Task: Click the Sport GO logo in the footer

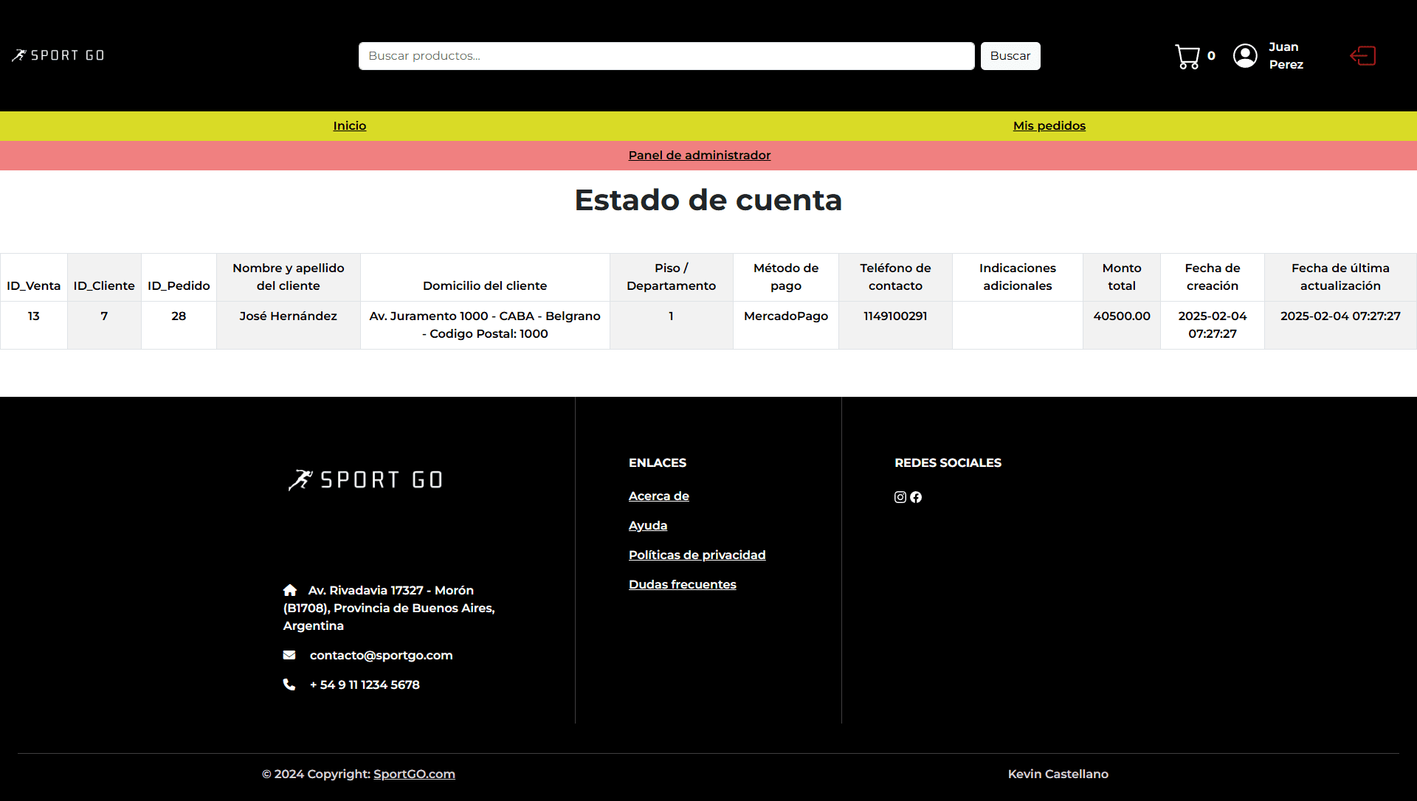Action: [365, 479]
